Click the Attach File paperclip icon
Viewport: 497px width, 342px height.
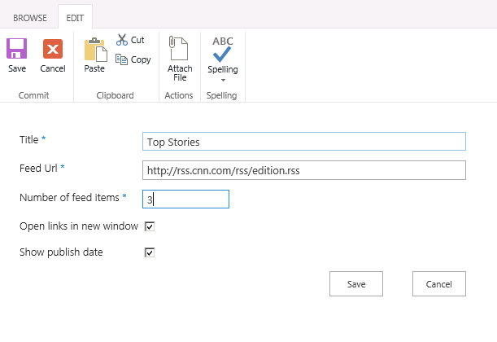(x=178, y=48)
